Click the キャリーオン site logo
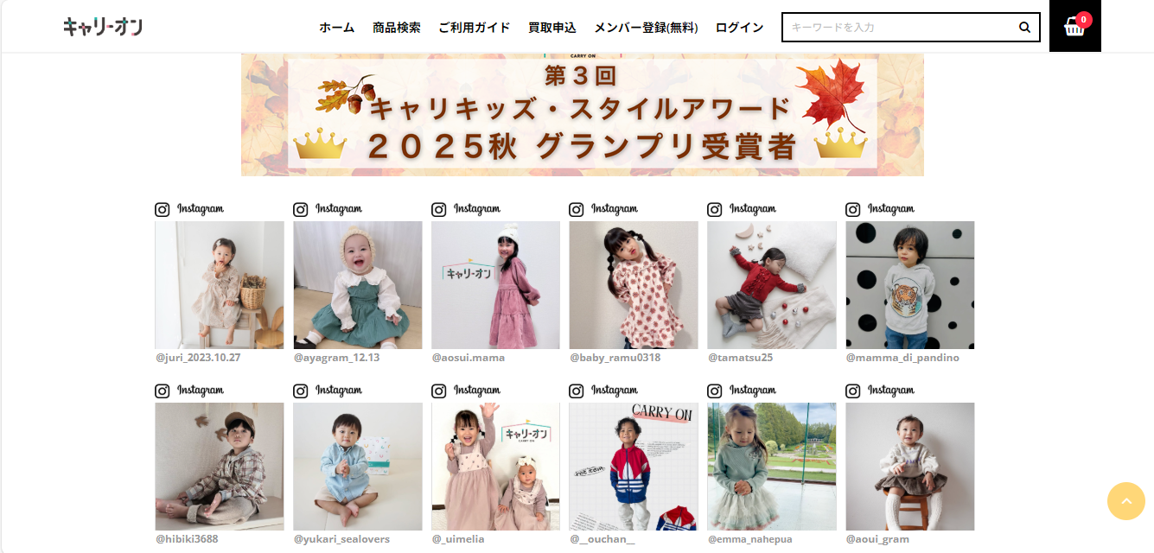Image resolution: width=1154 pixels, height=553 pixels. [102, 27]
